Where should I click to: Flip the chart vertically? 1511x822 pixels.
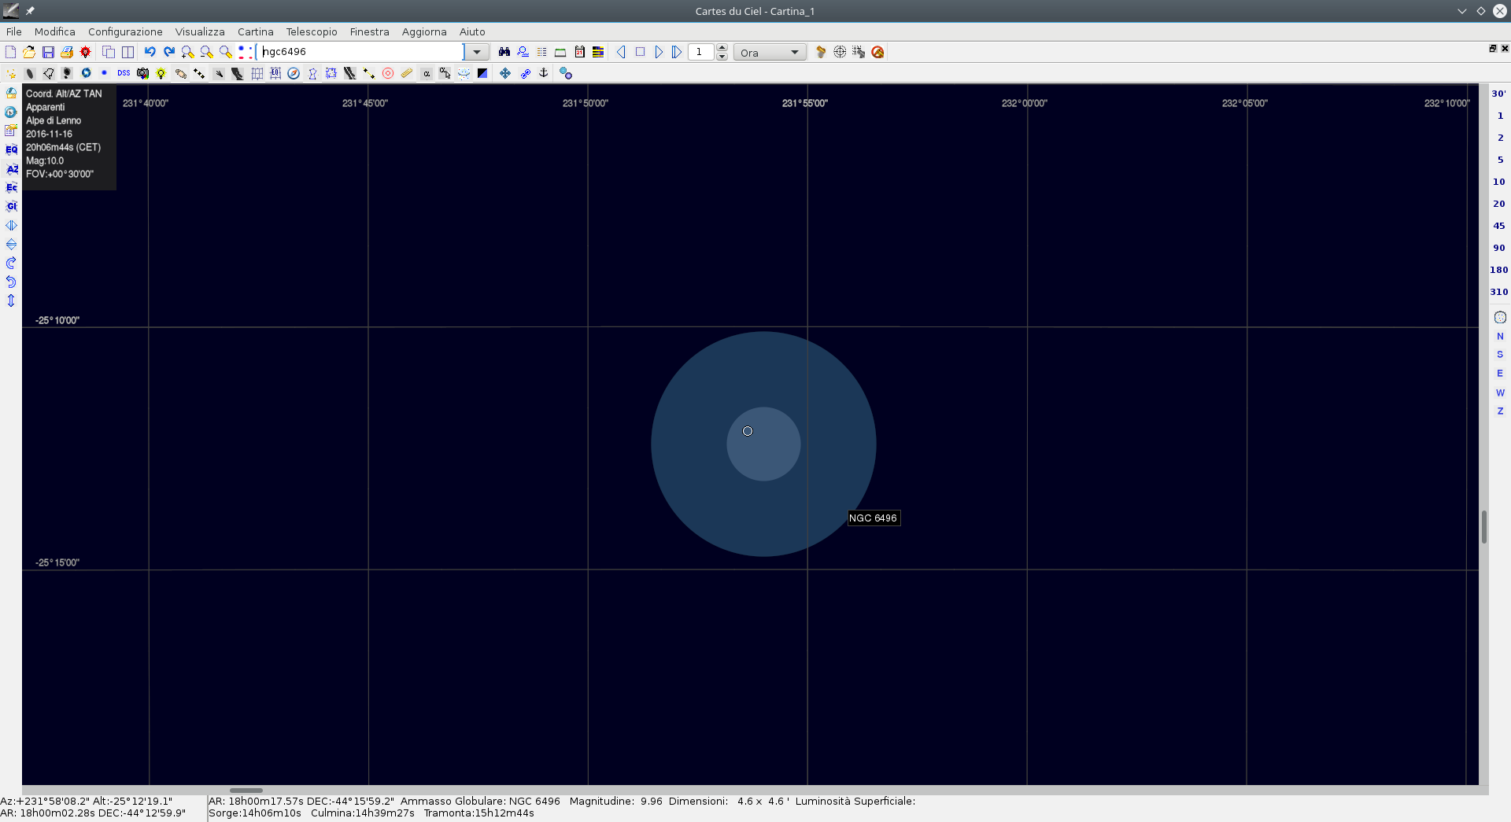(11, 244)
